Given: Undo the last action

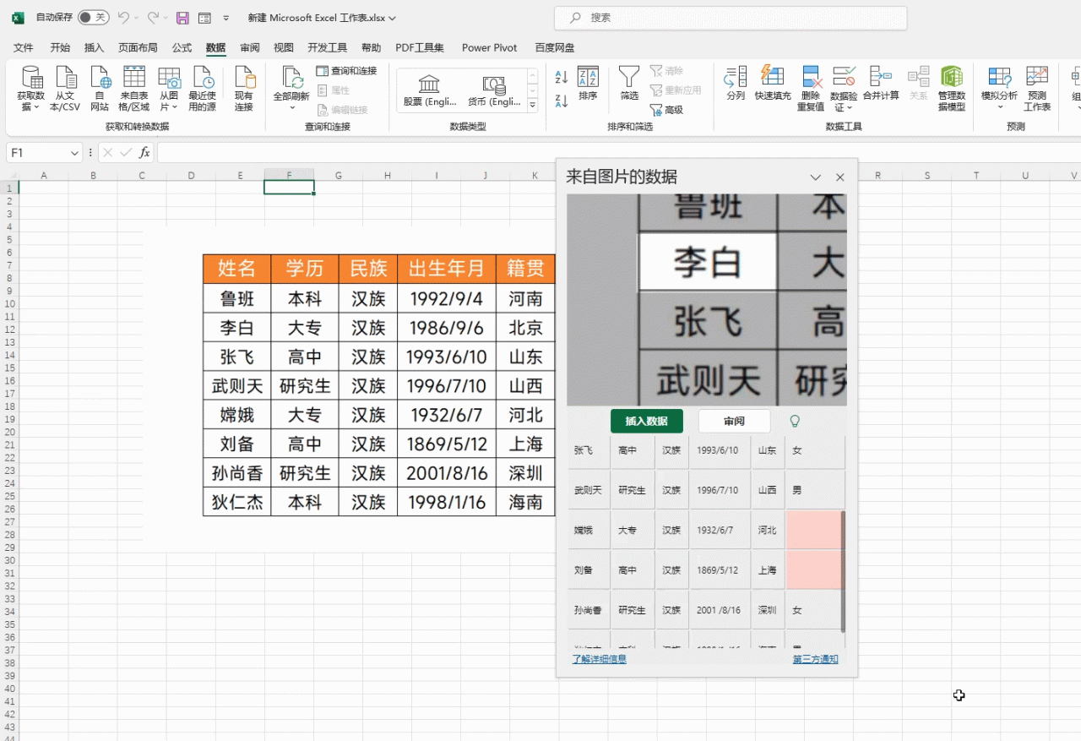Looking at the screenshot, I should [123, 18].
